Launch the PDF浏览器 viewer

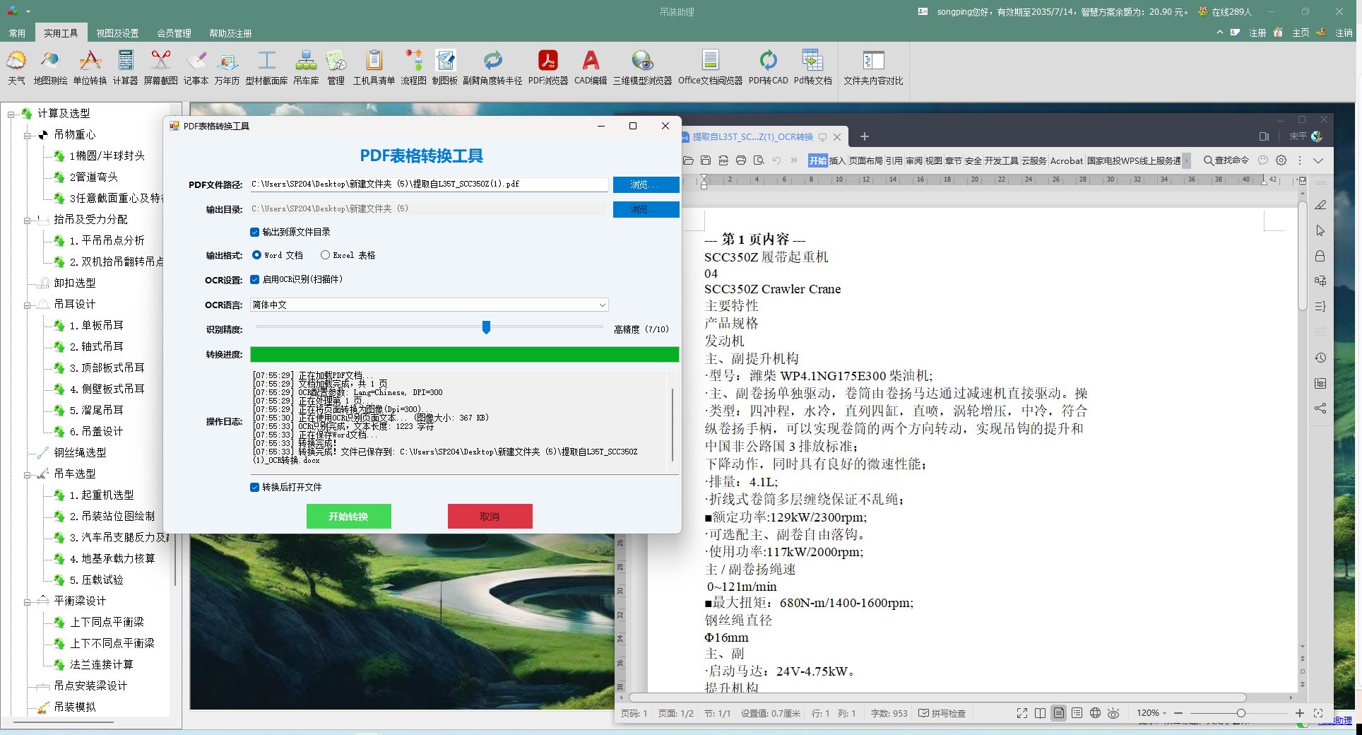coord(547,68)
